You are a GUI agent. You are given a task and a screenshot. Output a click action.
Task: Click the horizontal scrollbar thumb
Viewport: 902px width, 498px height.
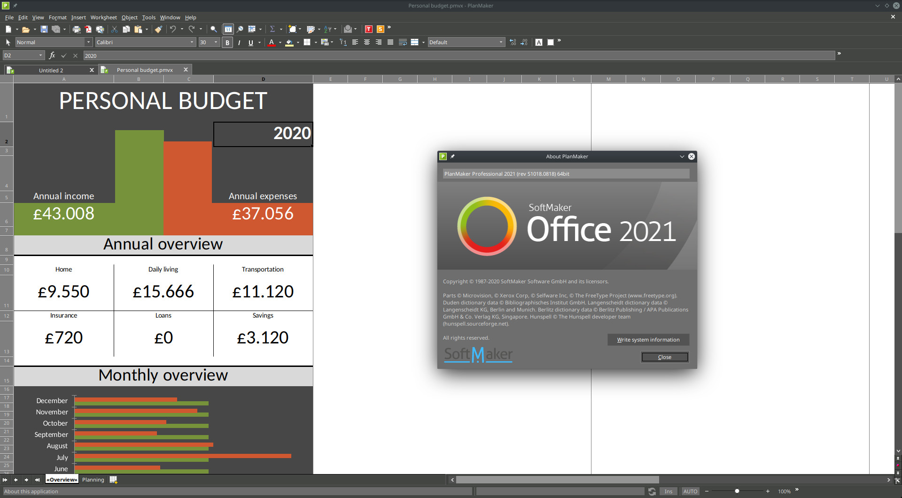(x=557, y=480)
